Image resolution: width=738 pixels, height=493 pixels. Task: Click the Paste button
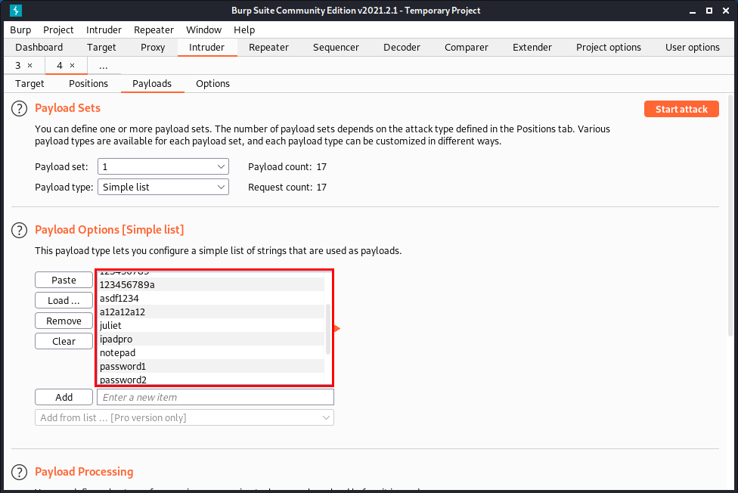[x=64, y=281]
